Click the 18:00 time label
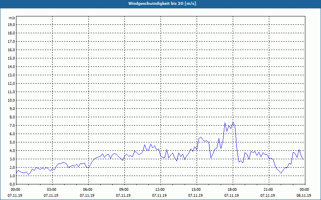This screenshot has height=200, width=321. coord(233,190)
